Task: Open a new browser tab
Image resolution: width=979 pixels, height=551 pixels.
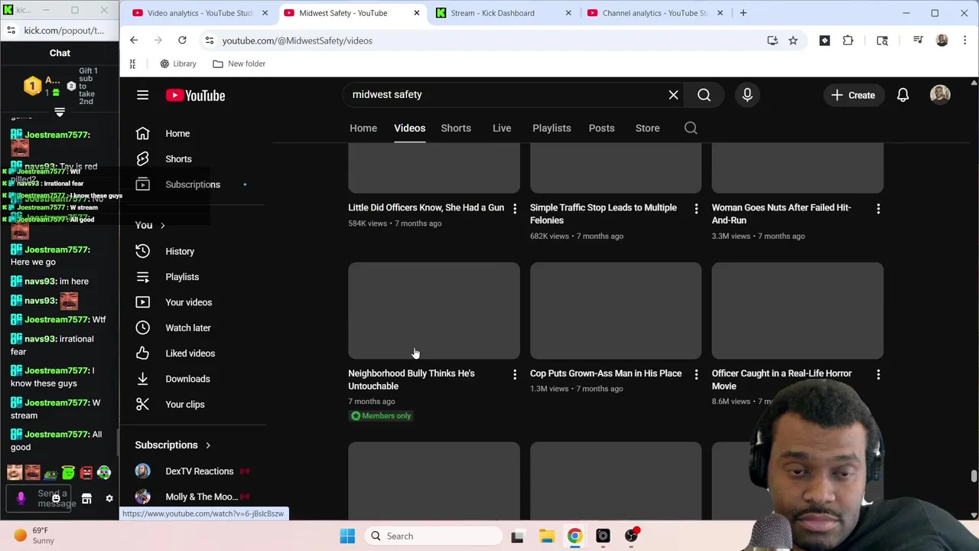Action: pos(743,13)
